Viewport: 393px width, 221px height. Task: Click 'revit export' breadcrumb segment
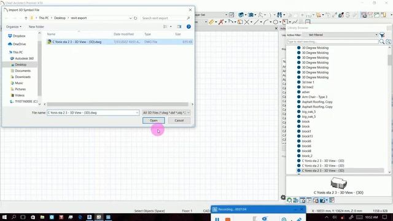(x=79, y=18)
